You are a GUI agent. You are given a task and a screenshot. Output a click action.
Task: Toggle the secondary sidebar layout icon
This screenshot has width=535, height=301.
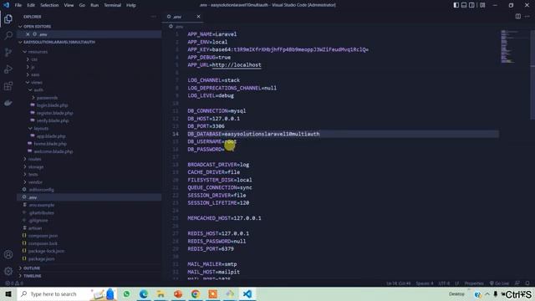coord(471,5)
